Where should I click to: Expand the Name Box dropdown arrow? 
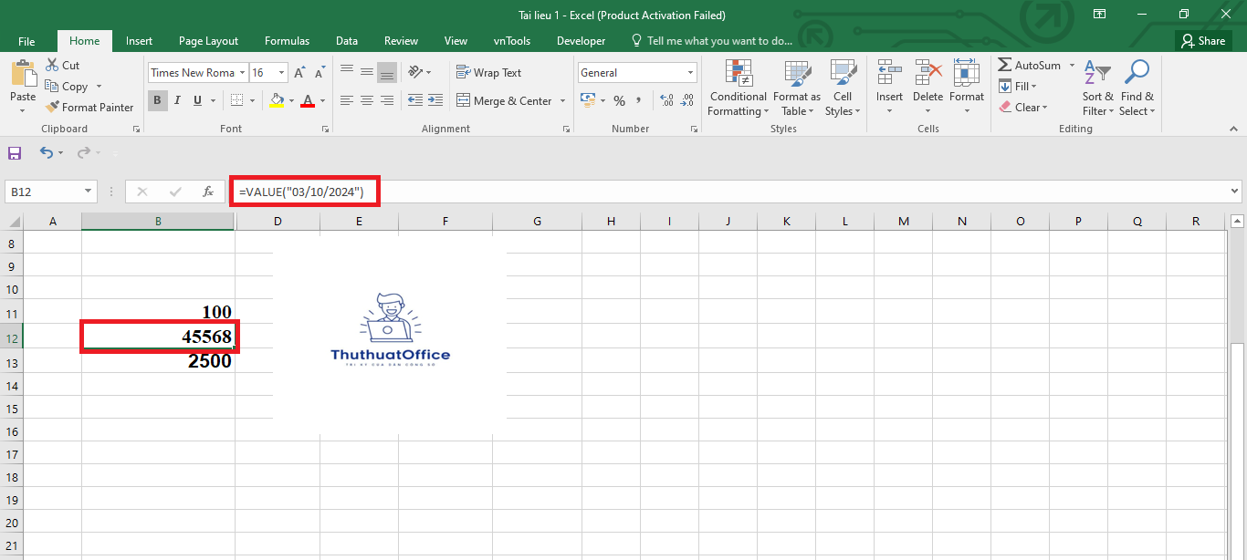click(x=89, y=192)
